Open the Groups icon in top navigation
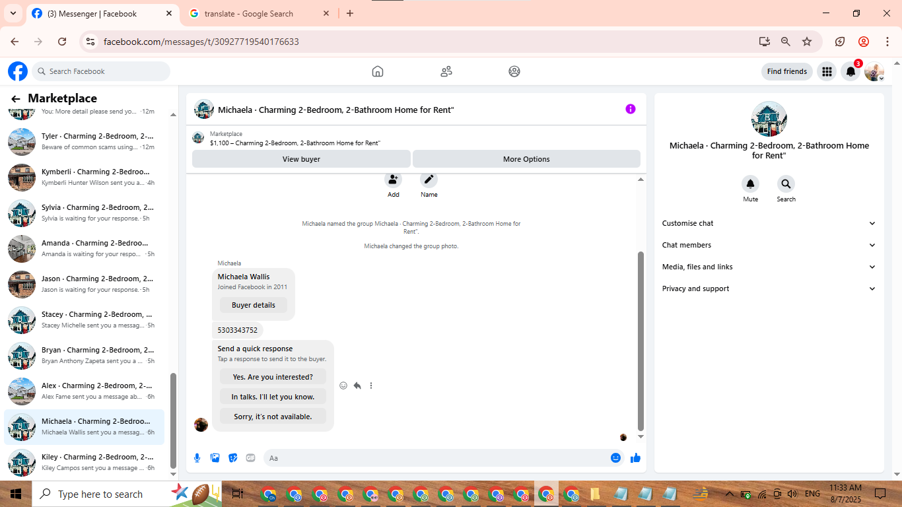The image size is (902, 507). [514, 71]
